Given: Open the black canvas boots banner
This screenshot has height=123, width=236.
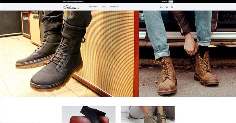Looking at the screenshot, I should pyautogui.click(x=69, y=54).
